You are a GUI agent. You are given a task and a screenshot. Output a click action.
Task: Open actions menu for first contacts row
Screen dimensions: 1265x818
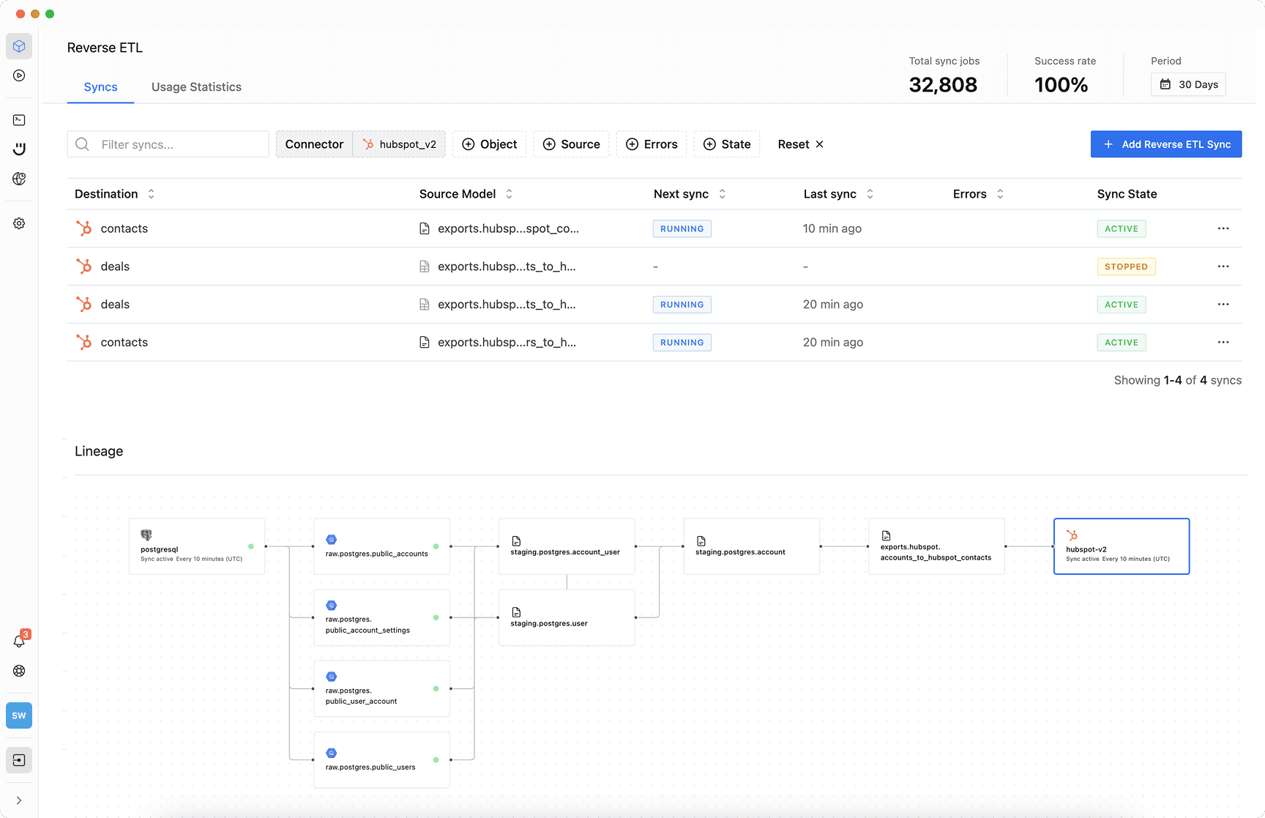coord(1223,228)
